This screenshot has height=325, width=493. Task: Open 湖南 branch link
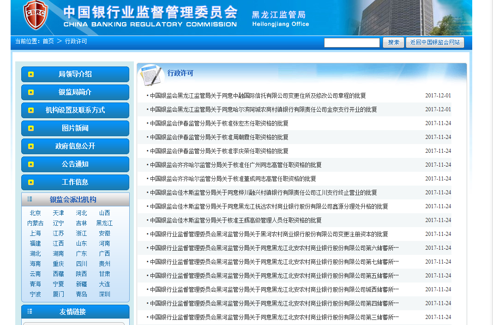click(x=58, y=253)
